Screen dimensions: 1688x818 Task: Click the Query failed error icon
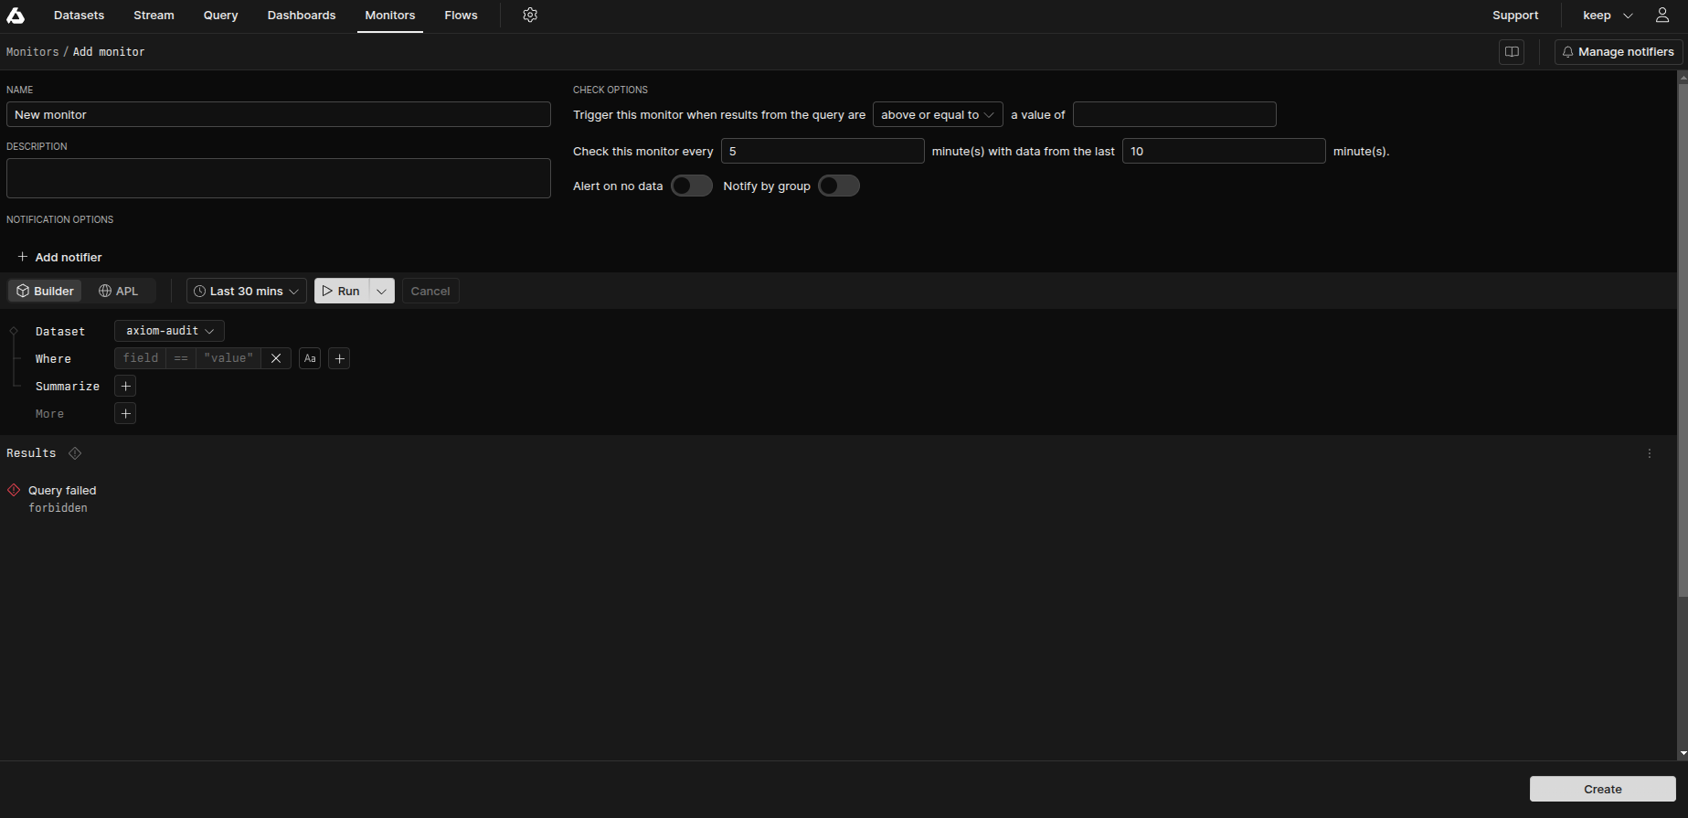click(x=14, y=491)
